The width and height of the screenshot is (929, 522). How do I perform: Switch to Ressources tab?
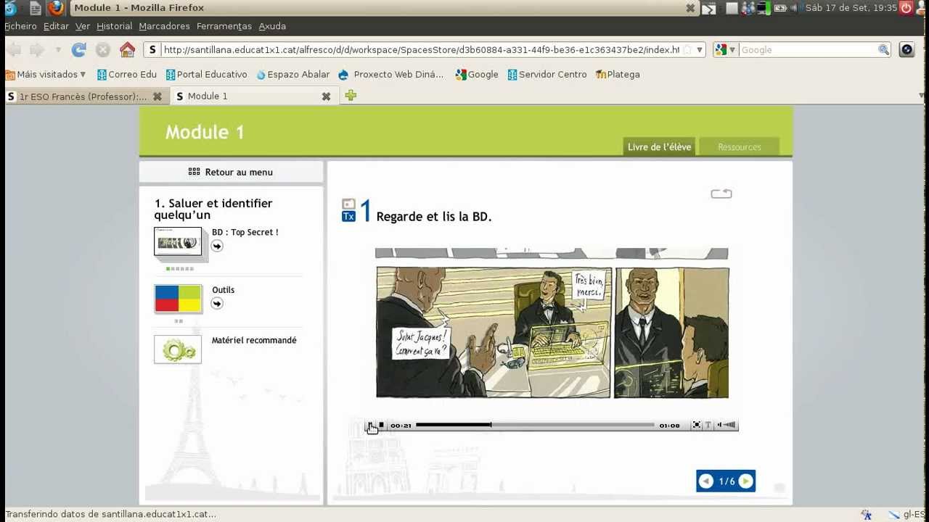tap(740, 146)
